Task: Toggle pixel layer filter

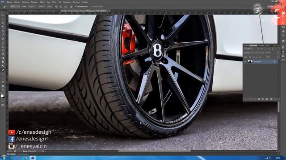Action: pos(258,48)
